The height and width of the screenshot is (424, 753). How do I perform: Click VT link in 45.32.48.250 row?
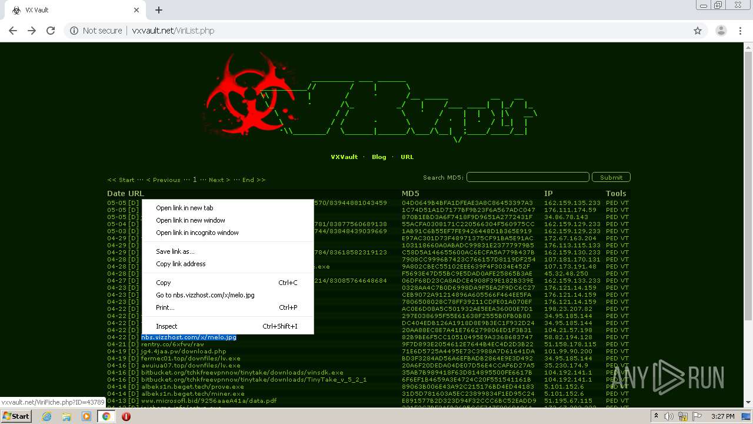[x=625, y=274]
